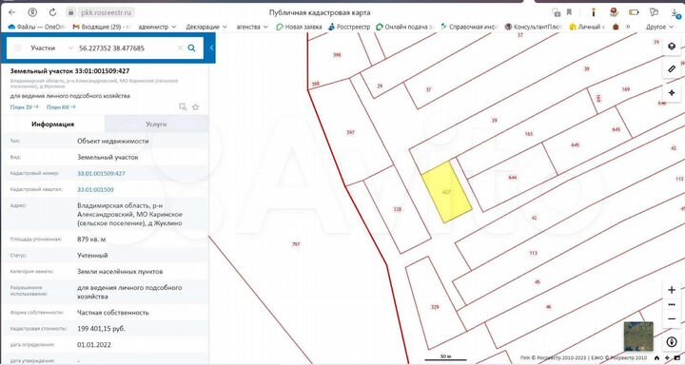
Task: Open the Участки search type dropdown
Action: coord(51,48)
